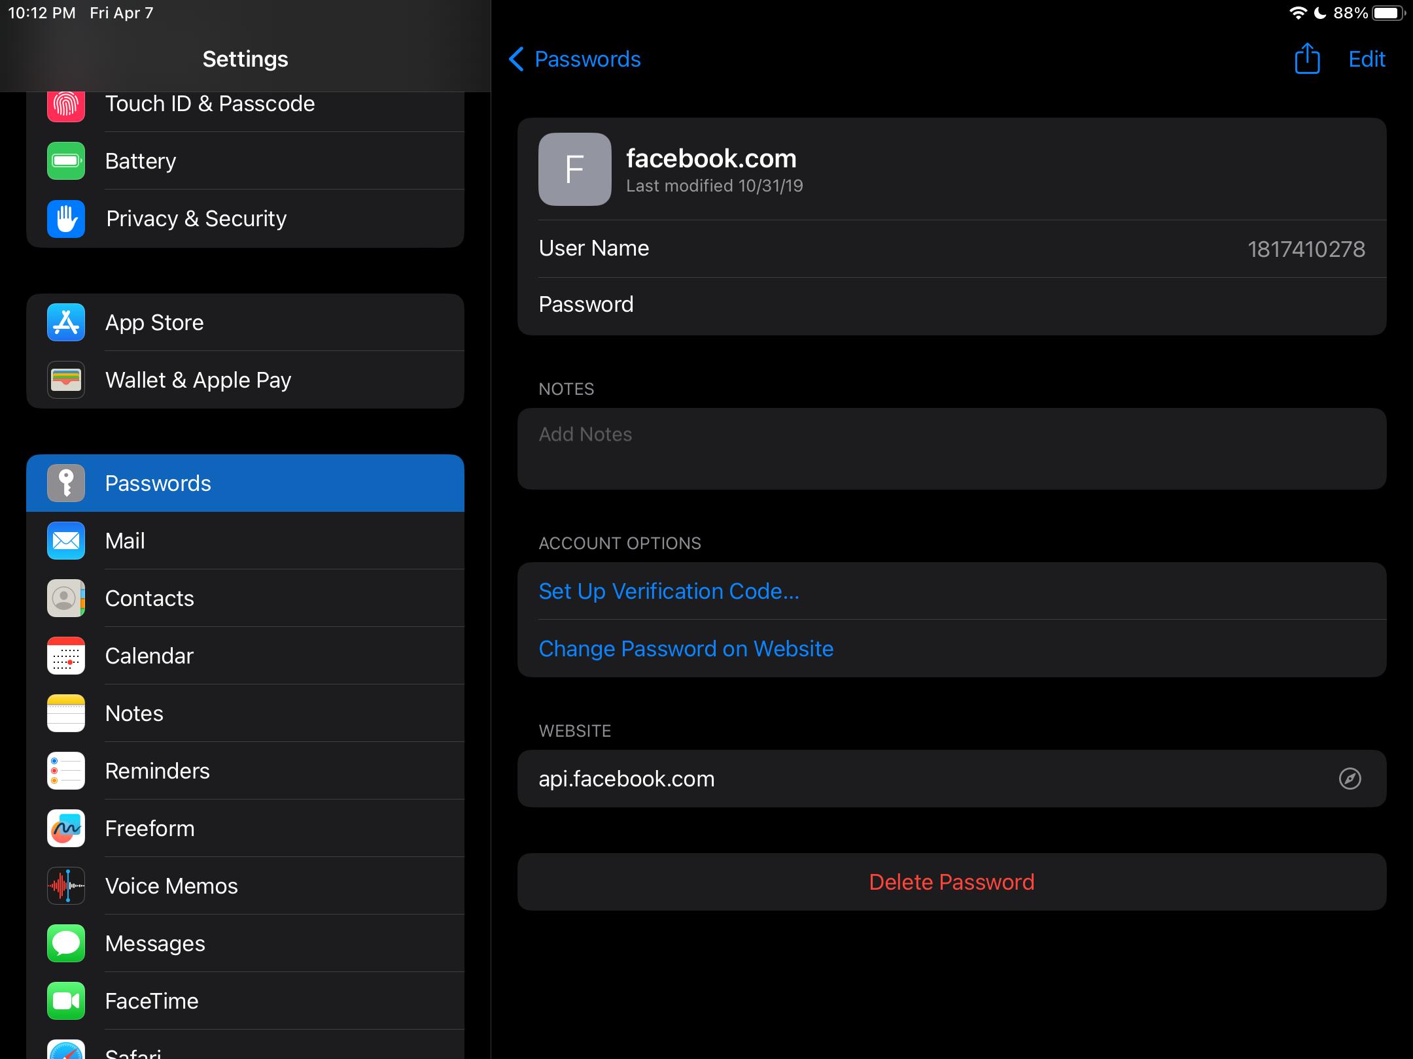Tap the Freeform app icon
The width and height of the screenshot is (1413, 1059).
pyautogui.click(x=66, y=828)
